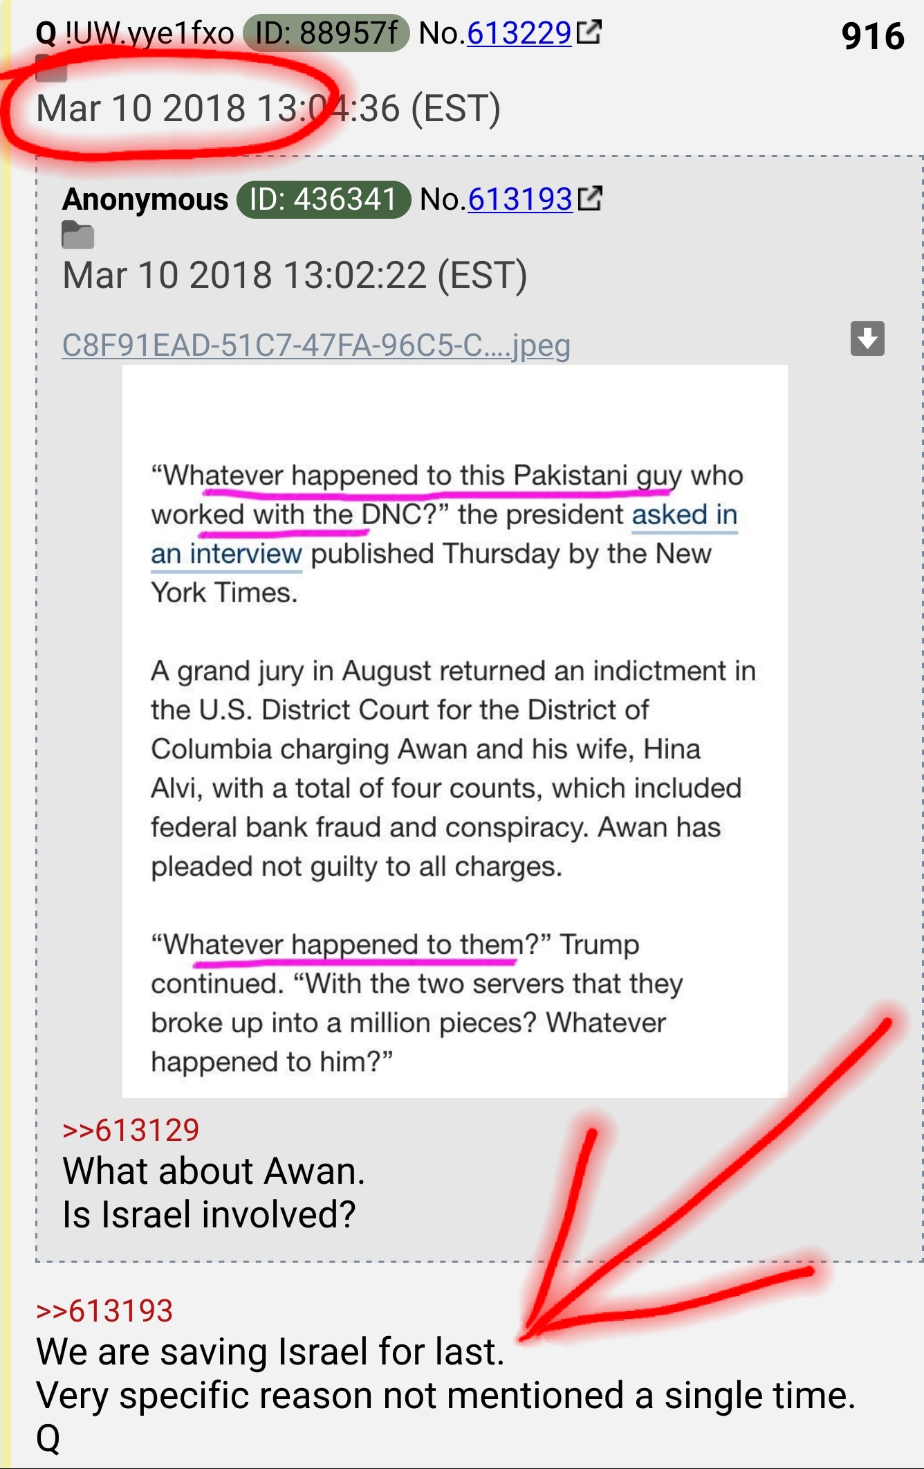Open quoted post number 613193 link
The image size is (924, 1469).
(520, 199)
